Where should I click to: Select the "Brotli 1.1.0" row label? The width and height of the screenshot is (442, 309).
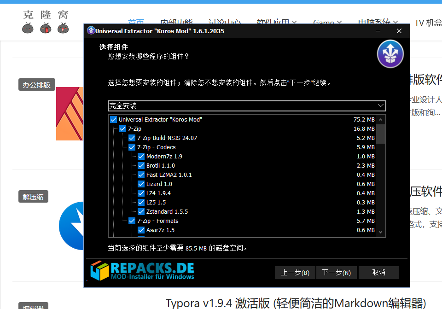point(161,165)
